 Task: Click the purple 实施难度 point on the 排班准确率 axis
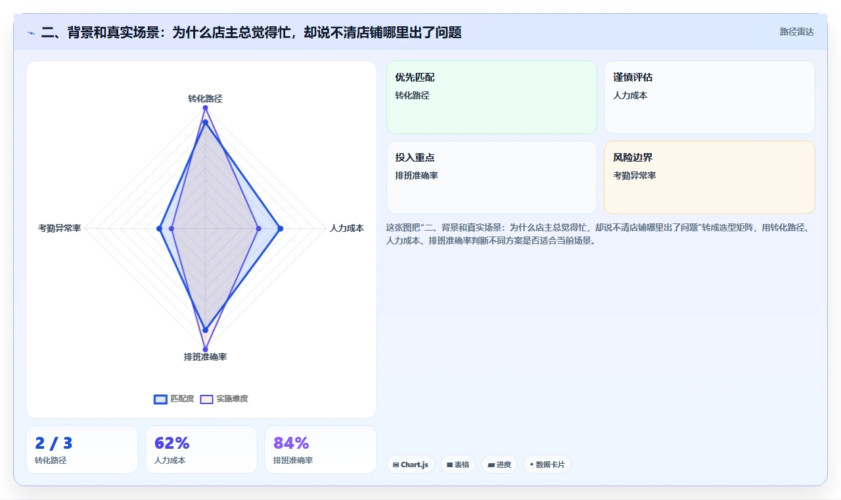206,350
